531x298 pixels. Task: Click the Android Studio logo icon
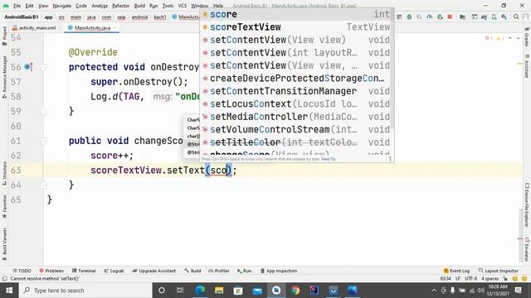6,6
